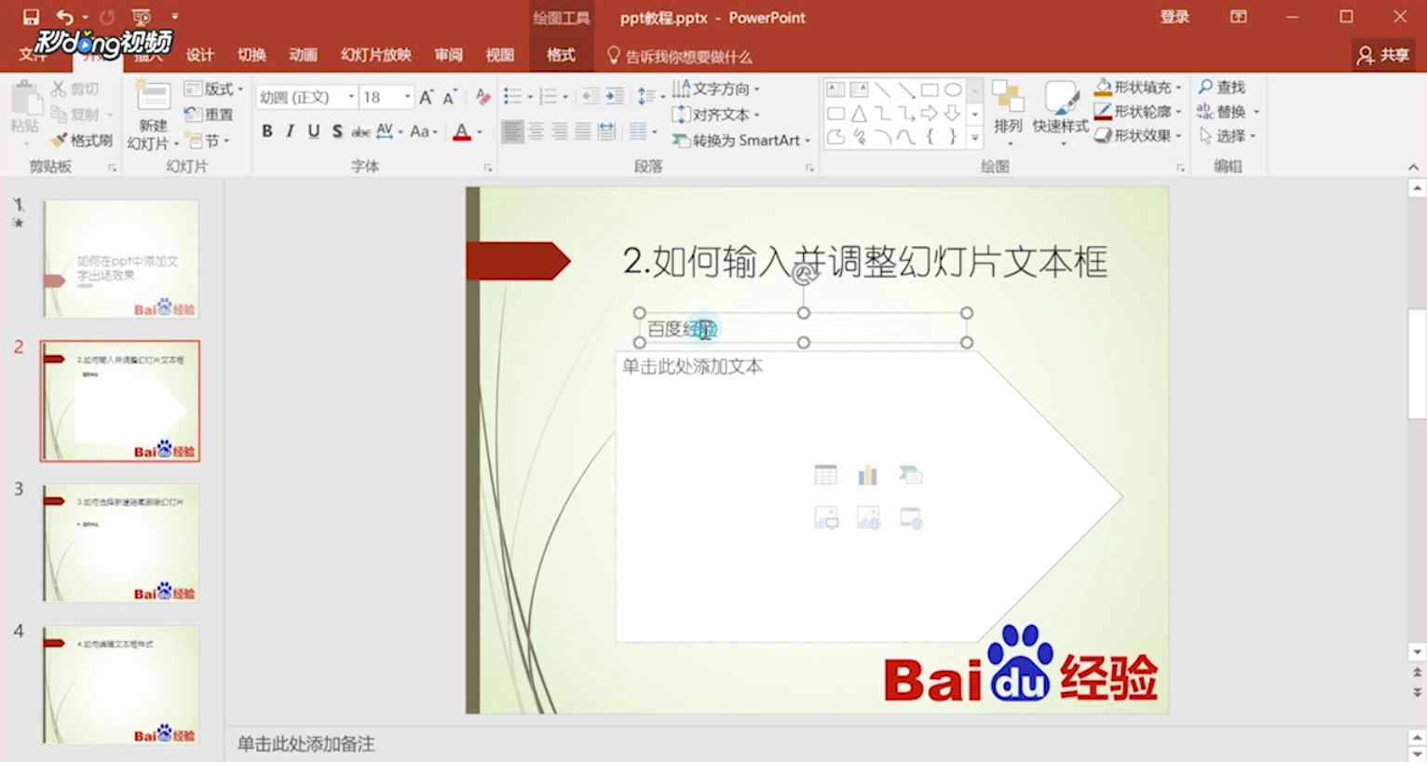
Task: Decrease font size with smaller A icon
Action: [450, 97]
